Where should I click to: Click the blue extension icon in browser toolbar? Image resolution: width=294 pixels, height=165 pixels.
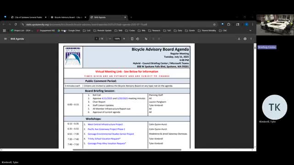[x=222, y=24]
